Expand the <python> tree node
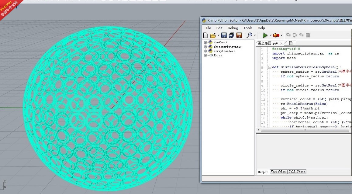The height and width of the screenshot is (194, 352). [205, 42]
